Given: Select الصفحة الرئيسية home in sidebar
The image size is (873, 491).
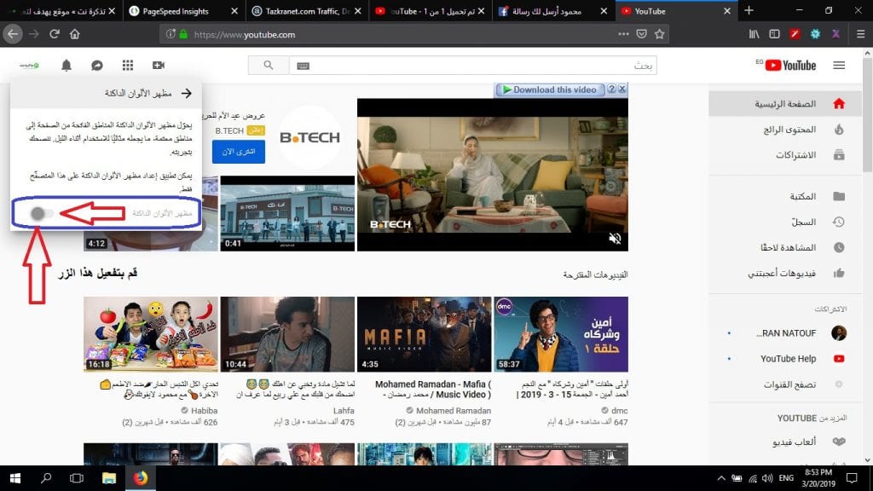Looking at the screenshot, I should (x=784, y=103).
